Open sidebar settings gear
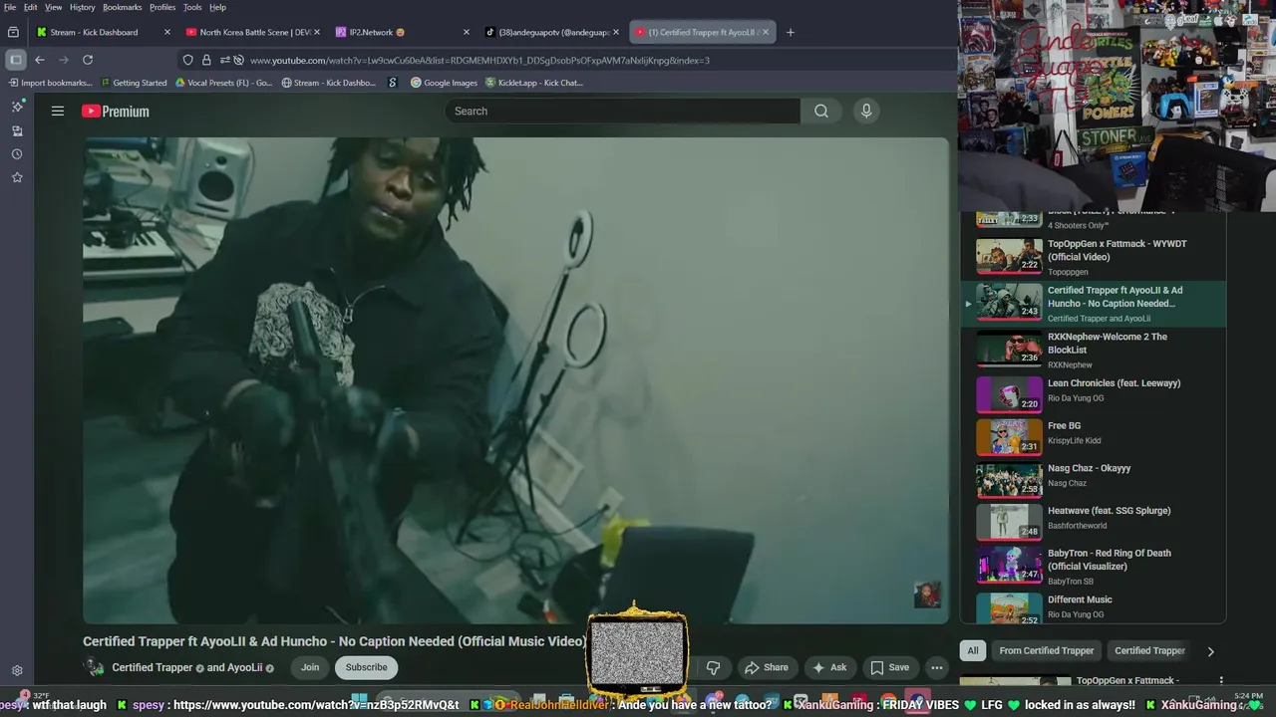Image resolution: width=1276 pixels, height=717 pixels. pos(17,671)
